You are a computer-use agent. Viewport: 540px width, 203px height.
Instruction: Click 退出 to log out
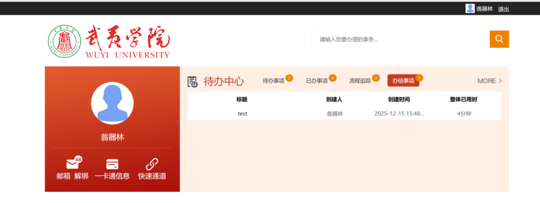click(x=504, y=9)
